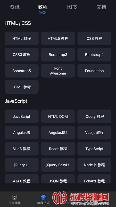116x207 pixels.
Task: Open the Bootstrap4 tutorial
Action: point(94,55)
